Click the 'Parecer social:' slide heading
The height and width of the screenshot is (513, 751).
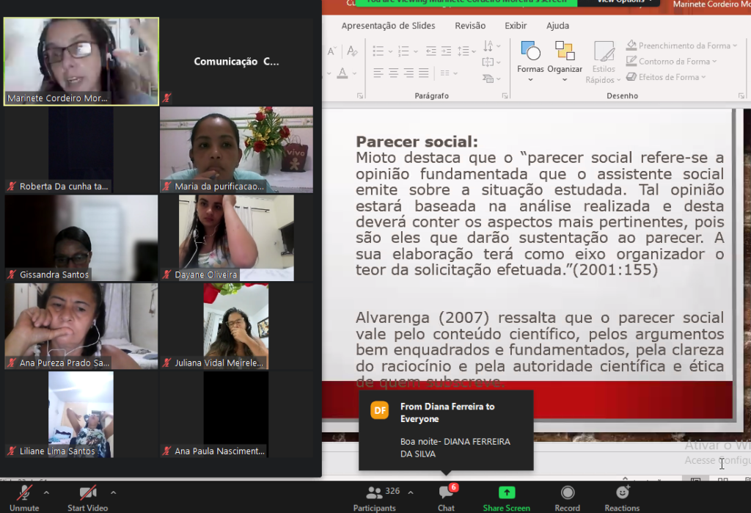tap(417, 142)
